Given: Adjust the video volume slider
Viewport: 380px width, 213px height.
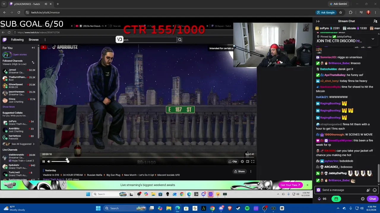Looking at the screenshot, I should click(60, 161).
